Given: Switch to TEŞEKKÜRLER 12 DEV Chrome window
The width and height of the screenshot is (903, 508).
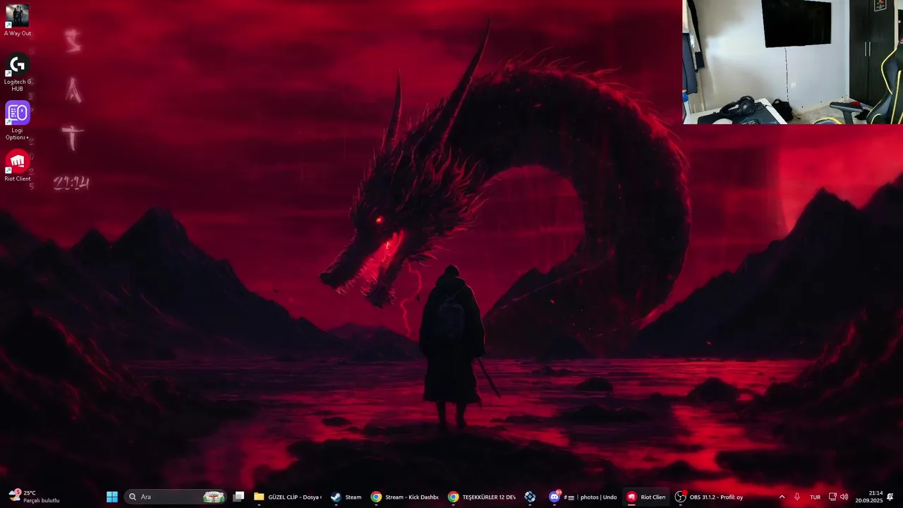Looking at the screenshot, I should pos(482,497).
